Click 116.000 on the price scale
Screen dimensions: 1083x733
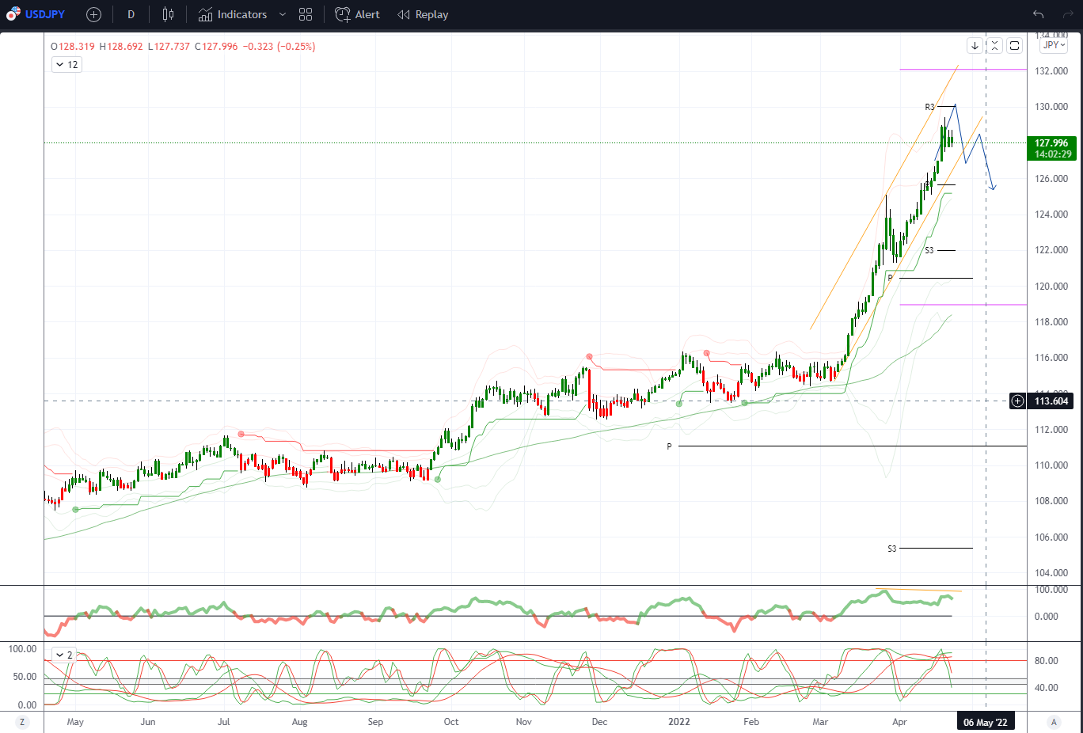click(x=1051, y=358)
